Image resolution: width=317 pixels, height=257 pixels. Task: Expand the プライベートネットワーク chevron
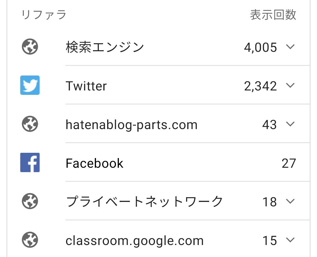[290, 201]
